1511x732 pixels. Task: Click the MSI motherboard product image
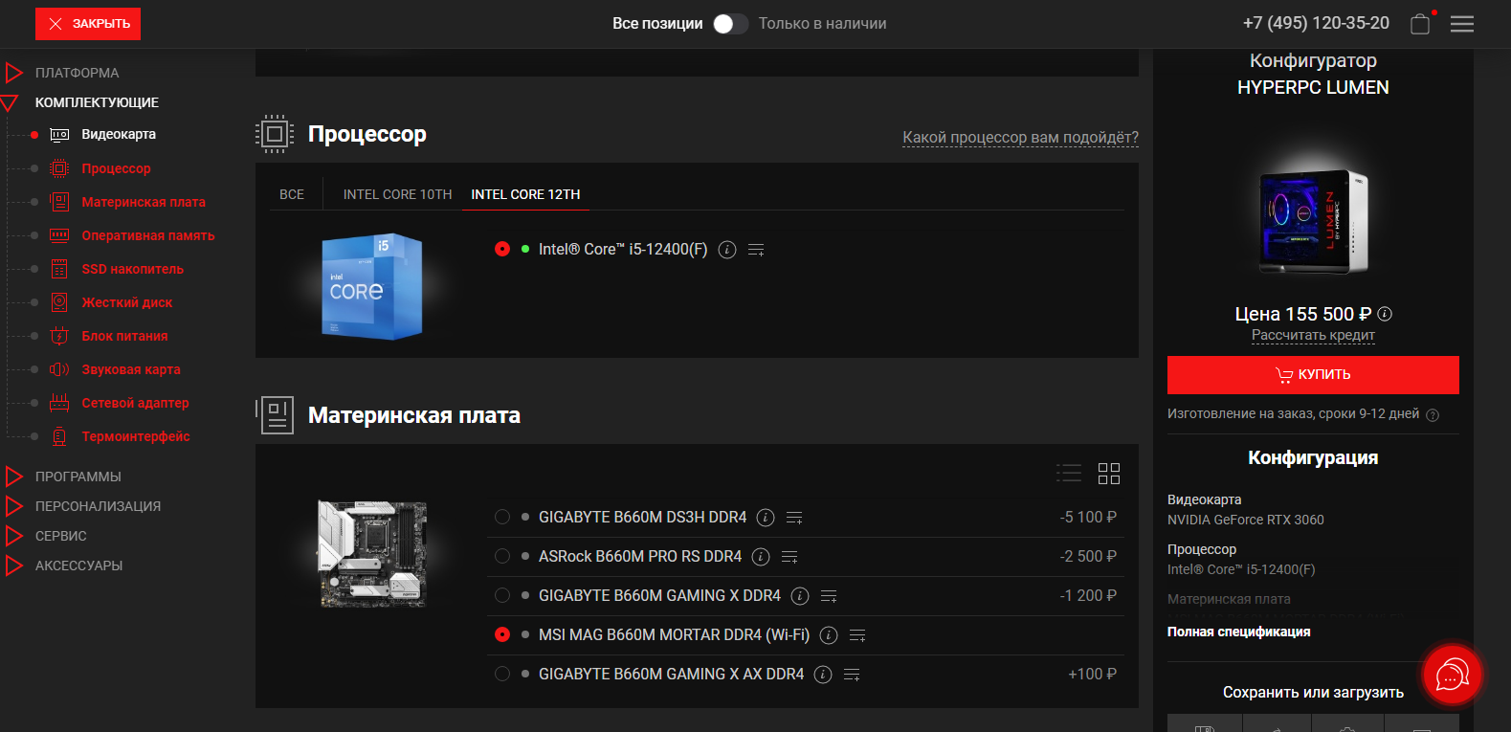pos(372,554)
